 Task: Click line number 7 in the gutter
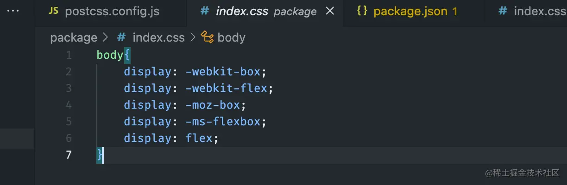click(69, 155)
